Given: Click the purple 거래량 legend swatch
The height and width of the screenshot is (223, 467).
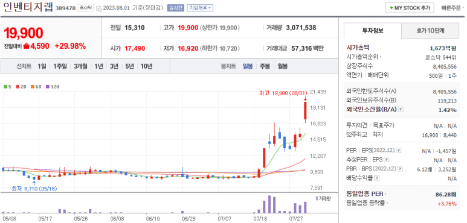Looking at the screenshot, I should 317,198.
